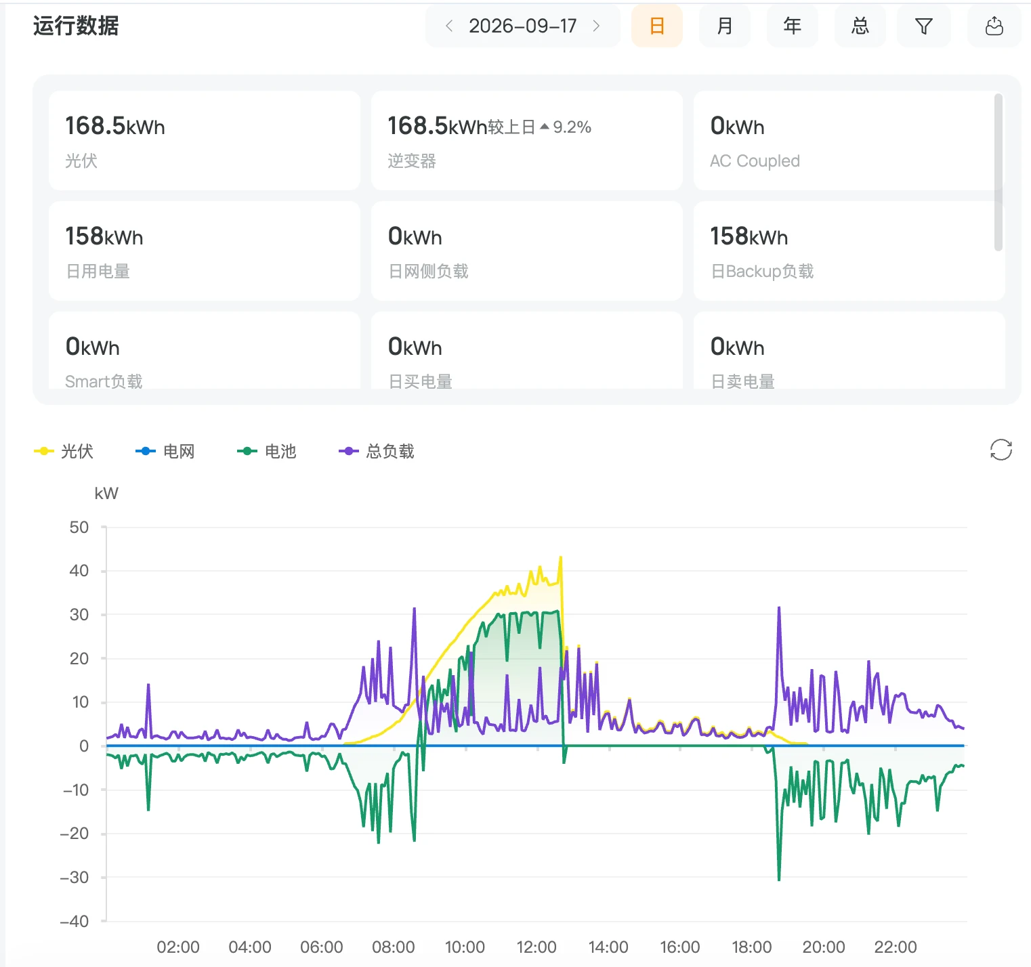Switch to the 月 (month) view tab
Screen dimensions: 1031x967
pyautogui.click(x=725, y=26)
